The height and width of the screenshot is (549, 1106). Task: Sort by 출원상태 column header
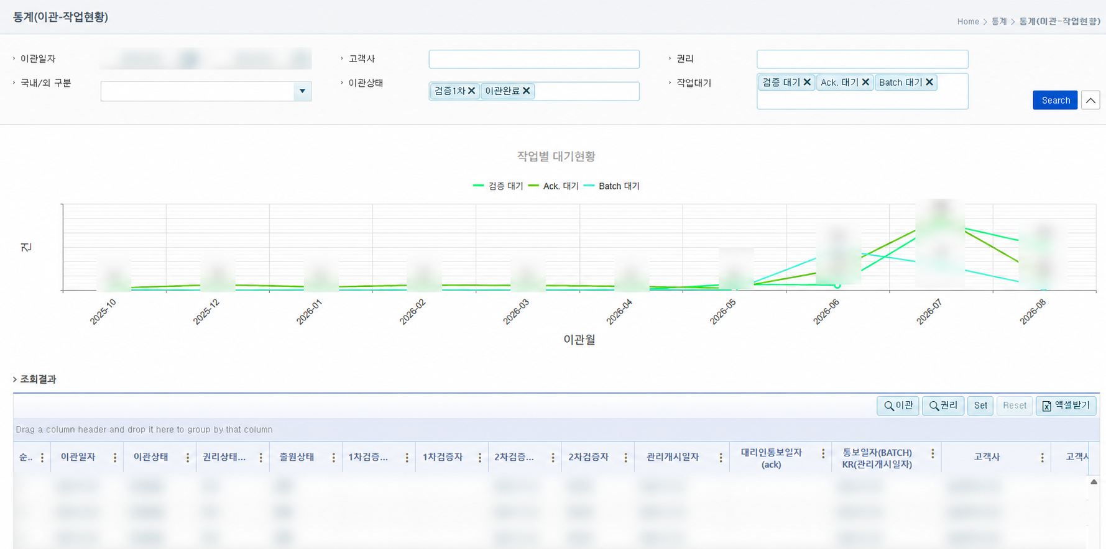tap(297, 457)
